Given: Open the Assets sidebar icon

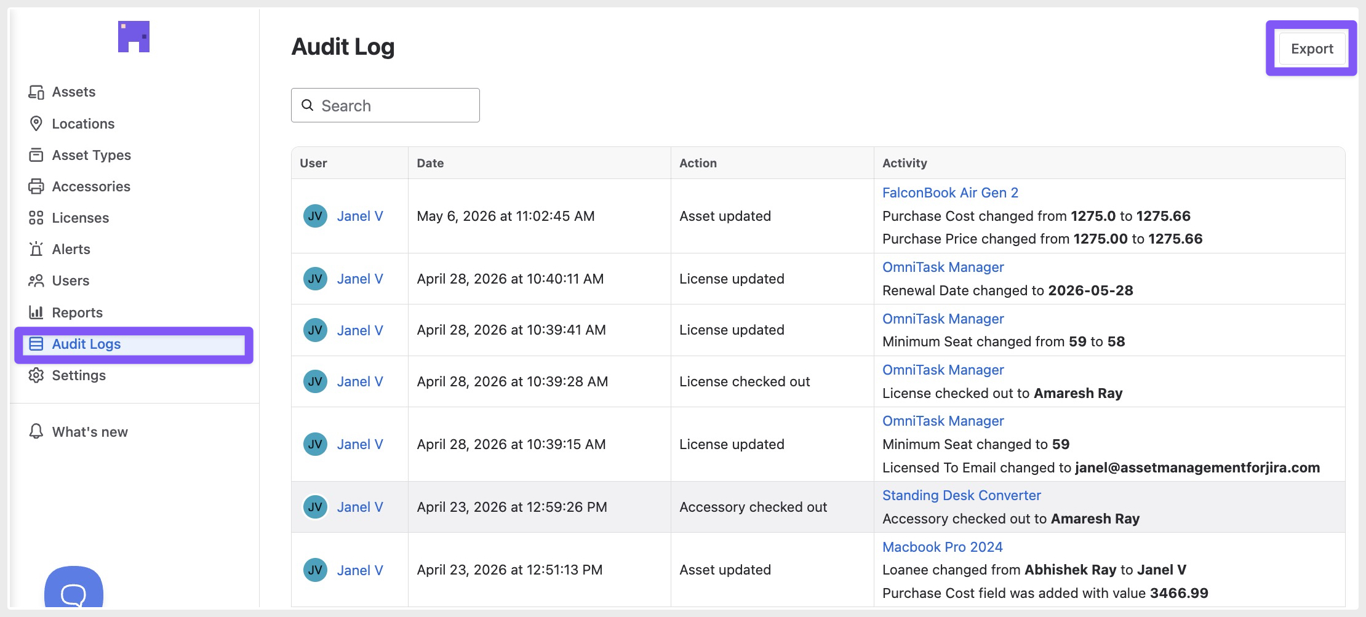Looking at the screenshot, I should point(36,92).
